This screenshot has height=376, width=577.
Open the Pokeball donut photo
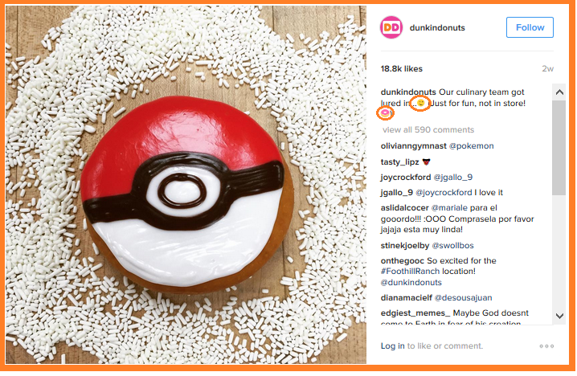tap(186, 185)
